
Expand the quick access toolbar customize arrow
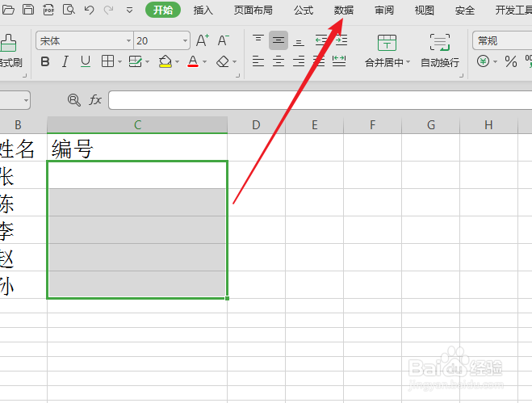click(129, 10)
